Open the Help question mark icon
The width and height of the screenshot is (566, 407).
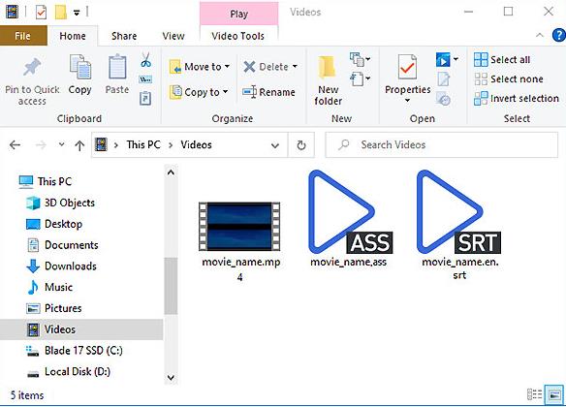coord(558,35)
